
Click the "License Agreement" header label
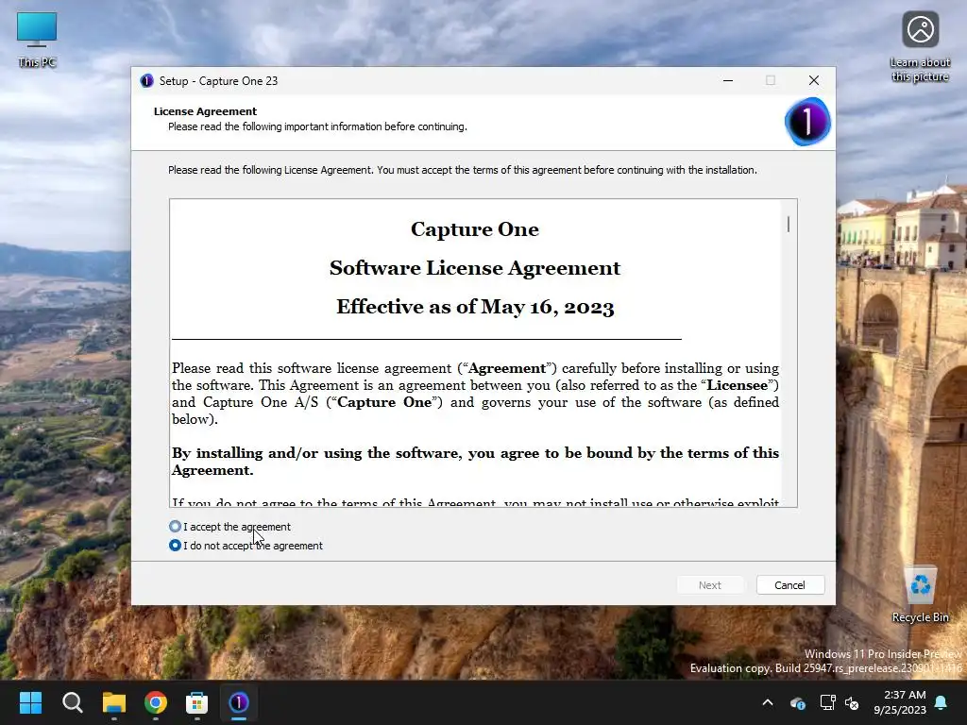click(x=205, y=111)
